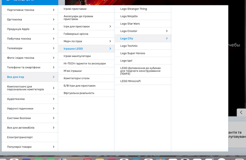This screenshot has width=246, height=160.
Task: Open Фото і відео техніка category
Action: click(30, 58)
